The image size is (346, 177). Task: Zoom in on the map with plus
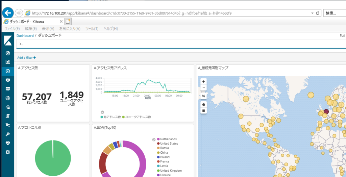pyautogui.click(x=203, y=81)
